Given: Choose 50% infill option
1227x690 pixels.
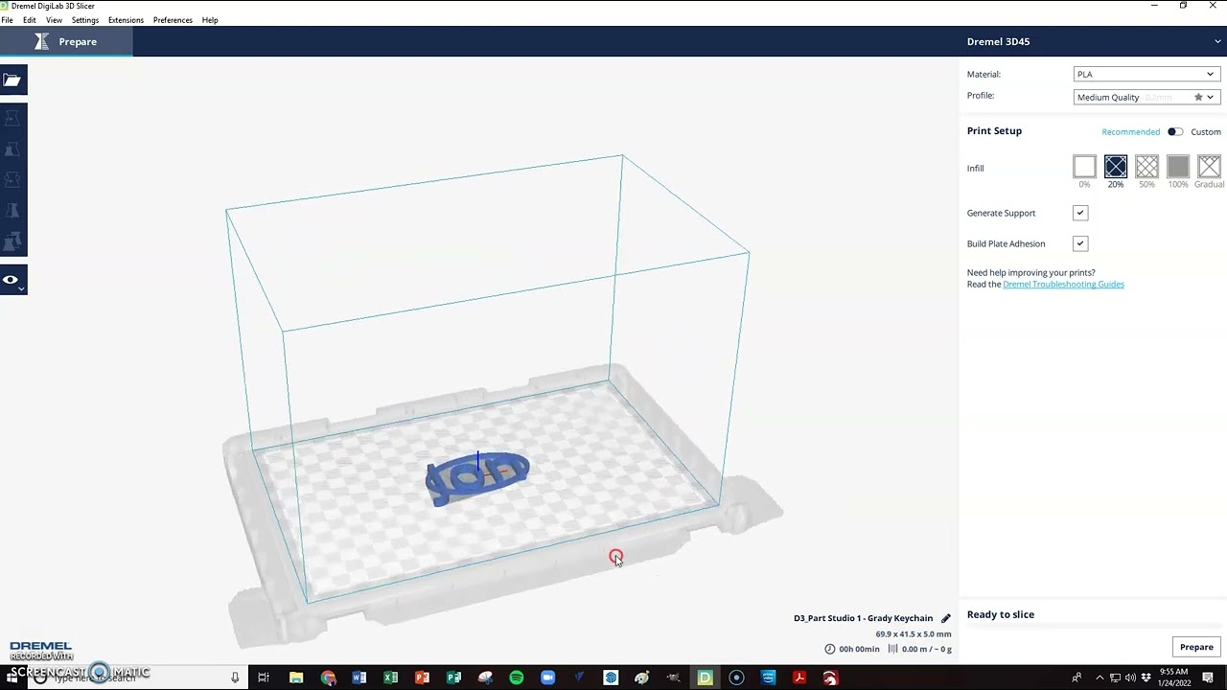Looking at the screenshot, I should pos(1146,167).
